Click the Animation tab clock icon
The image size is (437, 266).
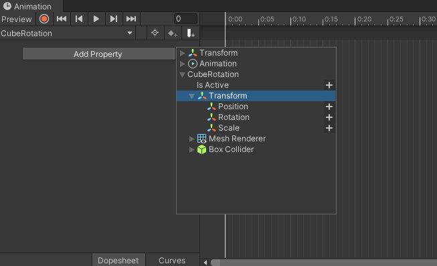(7, 6)
